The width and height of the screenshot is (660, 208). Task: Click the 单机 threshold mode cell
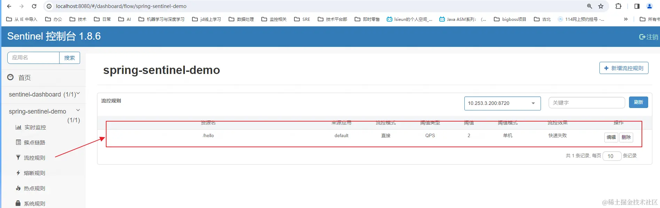(x=508, y=136)
